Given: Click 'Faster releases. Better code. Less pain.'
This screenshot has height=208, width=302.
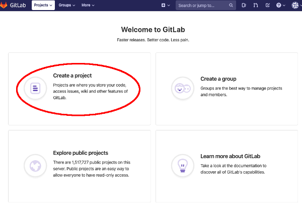Looking at the screenshot, I should [x=153, y=40].
